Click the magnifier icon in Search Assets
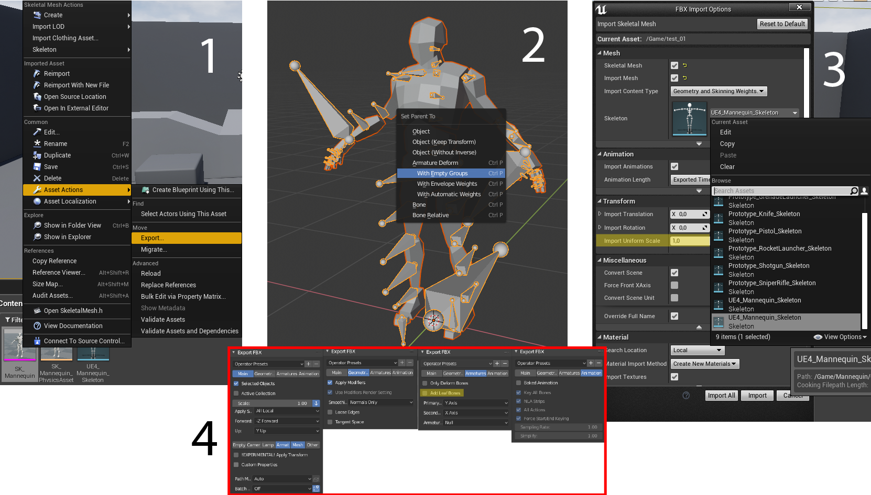This screenshot has height=495, width=871. 854,191
